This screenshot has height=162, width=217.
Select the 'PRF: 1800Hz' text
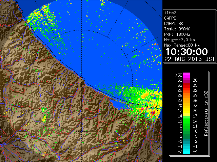[177, 34]
